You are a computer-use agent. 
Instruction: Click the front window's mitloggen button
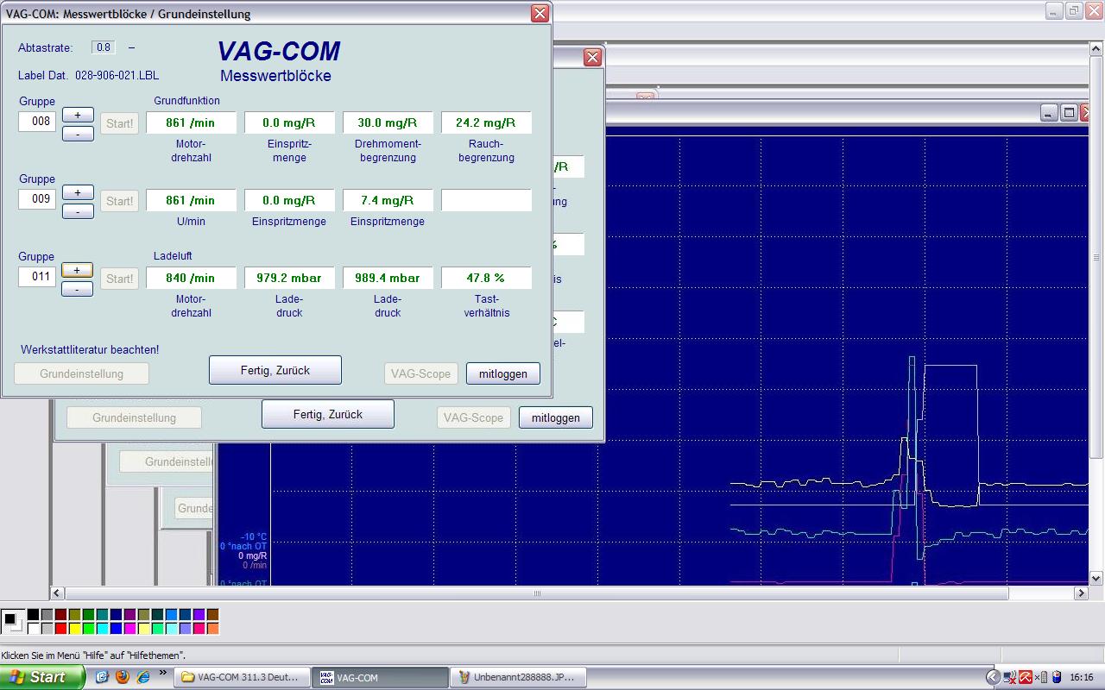tap(502, 373)
